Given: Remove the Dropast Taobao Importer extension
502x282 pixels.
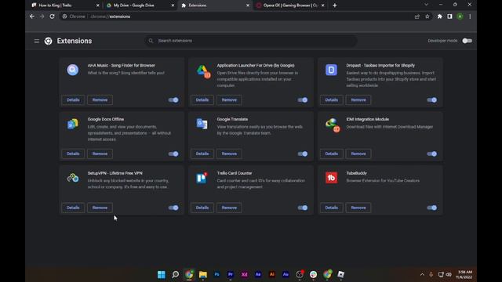Looking at the screenshot, I should [x=358, y=99].
